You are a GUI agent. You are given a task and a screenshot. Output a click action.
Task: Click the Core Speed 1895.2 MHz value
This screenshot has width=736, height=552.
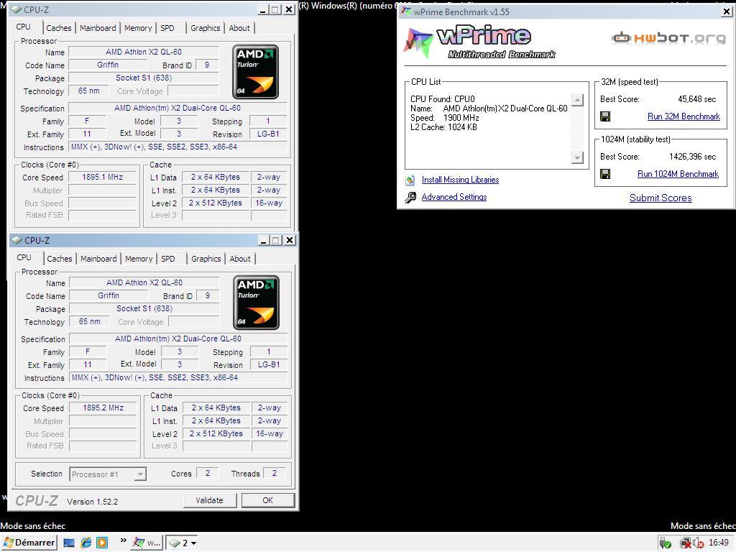103,408
